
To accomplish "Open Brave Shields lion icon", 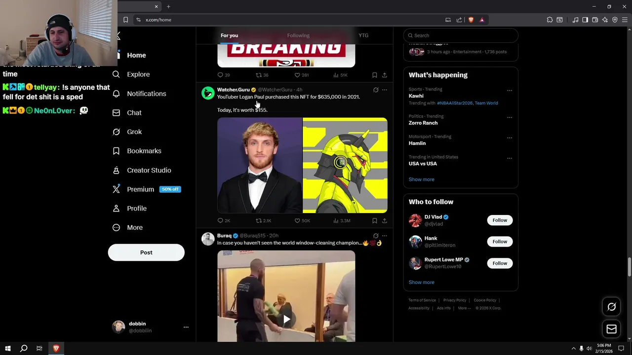I will 471,20.
